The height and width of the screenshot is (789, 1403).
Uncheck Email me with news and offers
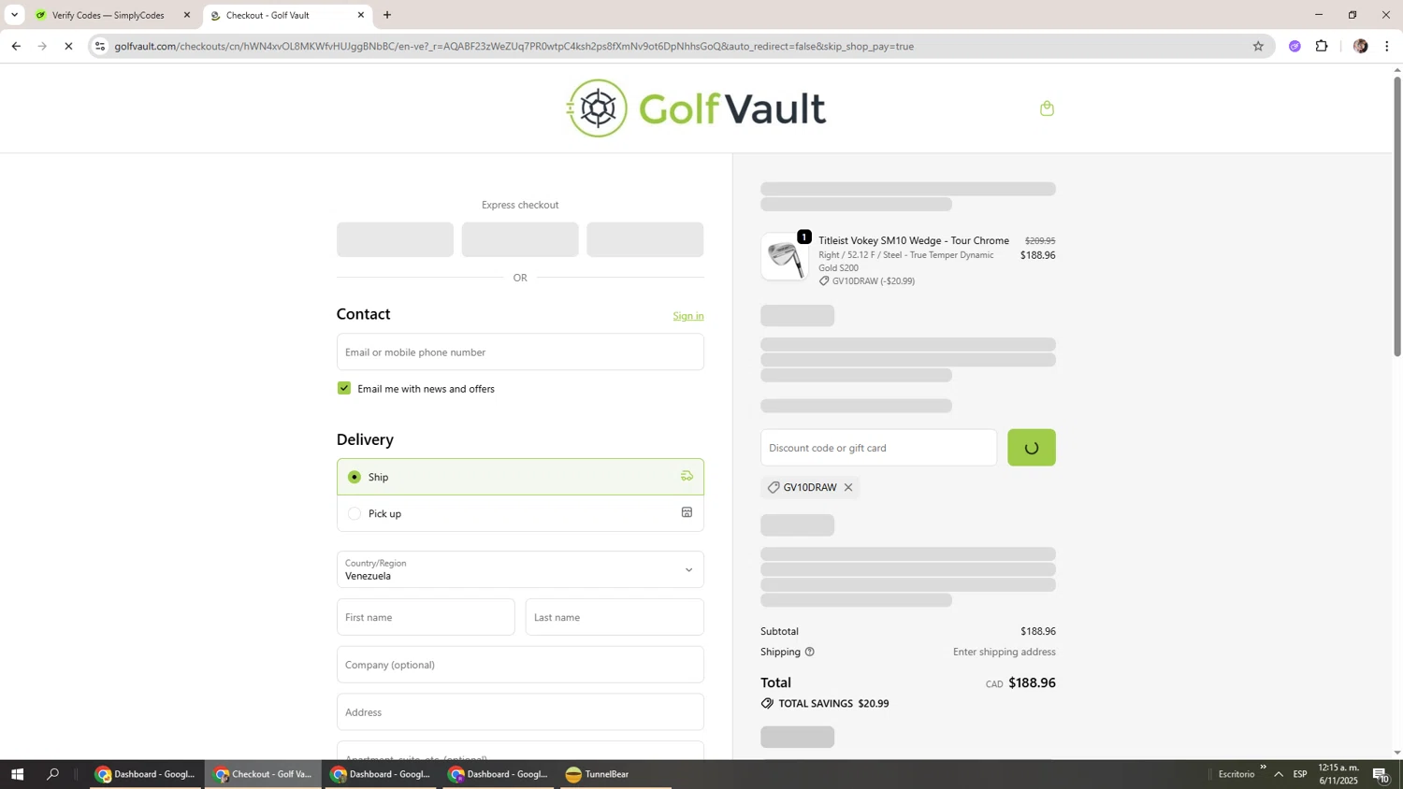click(344, 388)
